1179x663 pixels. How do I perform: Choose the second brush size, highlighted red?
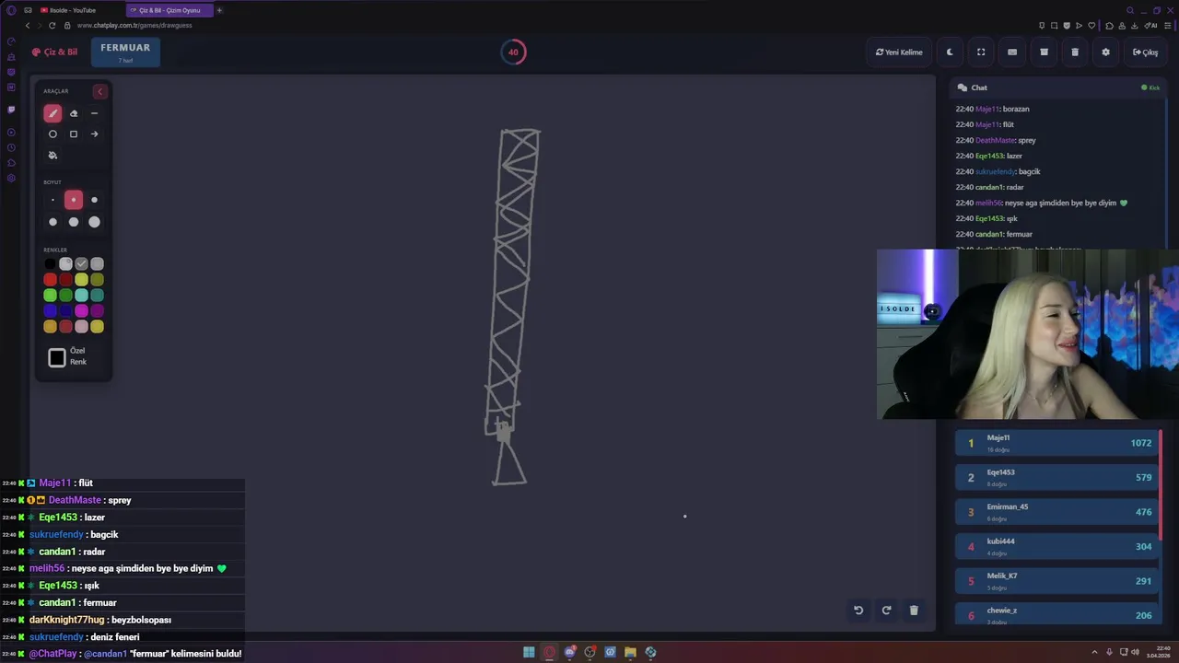pos(74,200)
